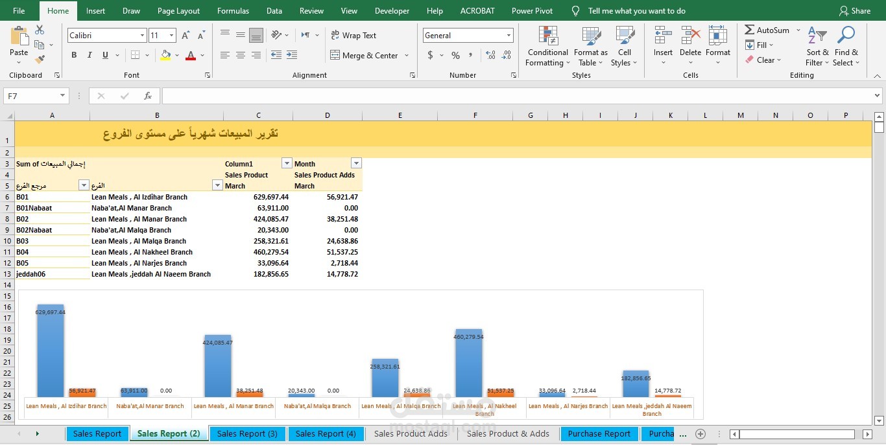Screen dimensions: 886x445
Task: Click into the Name Box showing F7
Action: click(31, 96)
